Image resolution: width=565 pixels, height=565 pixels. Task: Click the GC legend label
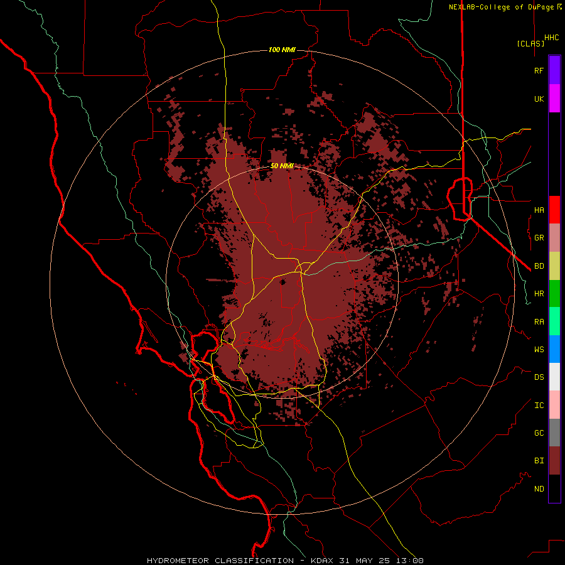[x=539, y=433]
